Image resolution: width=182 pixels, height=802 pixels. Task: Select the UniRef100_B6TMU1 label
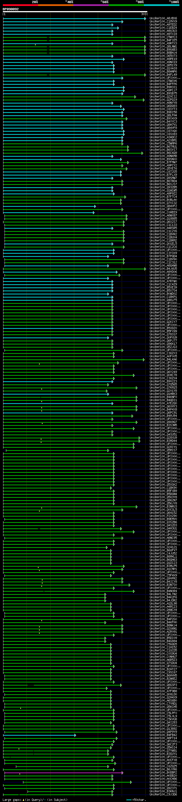click(163, 147)
